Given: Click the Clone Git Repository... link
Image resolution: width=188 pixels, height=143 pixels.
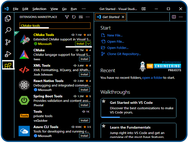Looking at the screenshot, I should (x=124, y=54).
